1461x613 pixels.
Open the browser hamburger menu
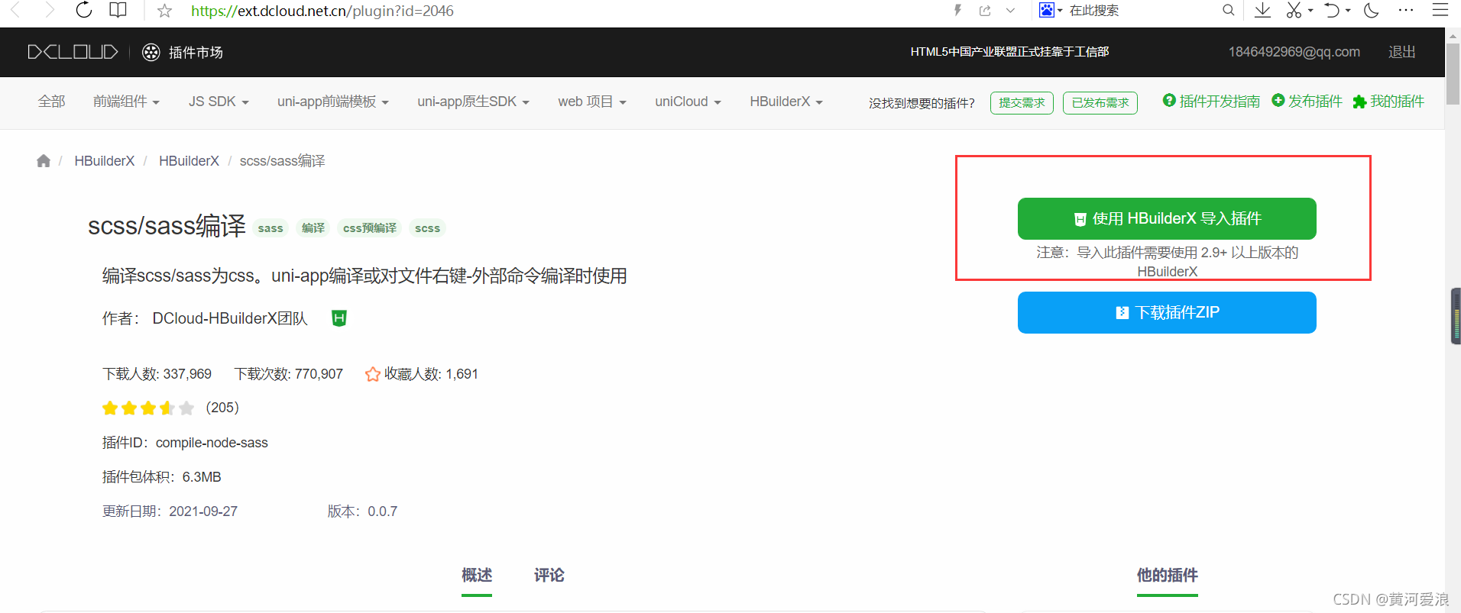tap(1440, 10)
